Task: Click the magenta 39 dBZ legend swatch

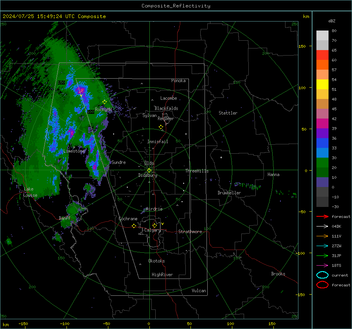Action: point(322,124)
